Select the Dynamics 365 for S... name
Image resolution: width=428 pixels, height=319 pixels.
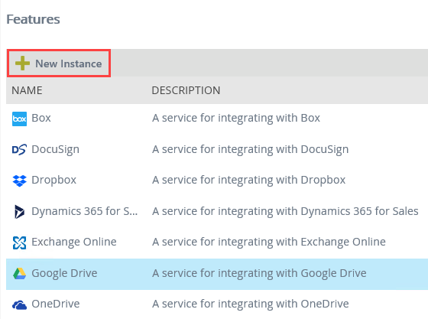(85, 211)
